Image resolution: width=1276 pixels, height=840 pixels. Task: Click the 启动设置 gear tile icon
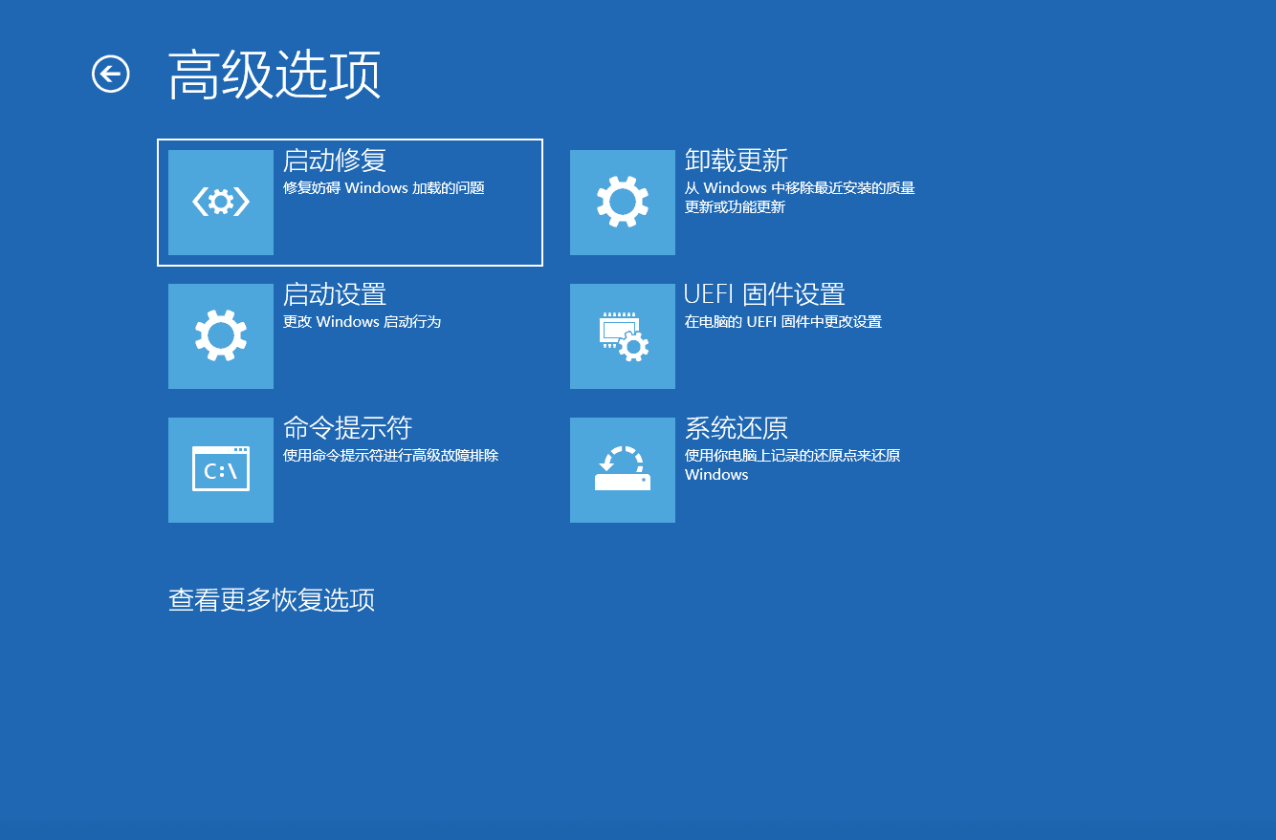click(221, 336)
